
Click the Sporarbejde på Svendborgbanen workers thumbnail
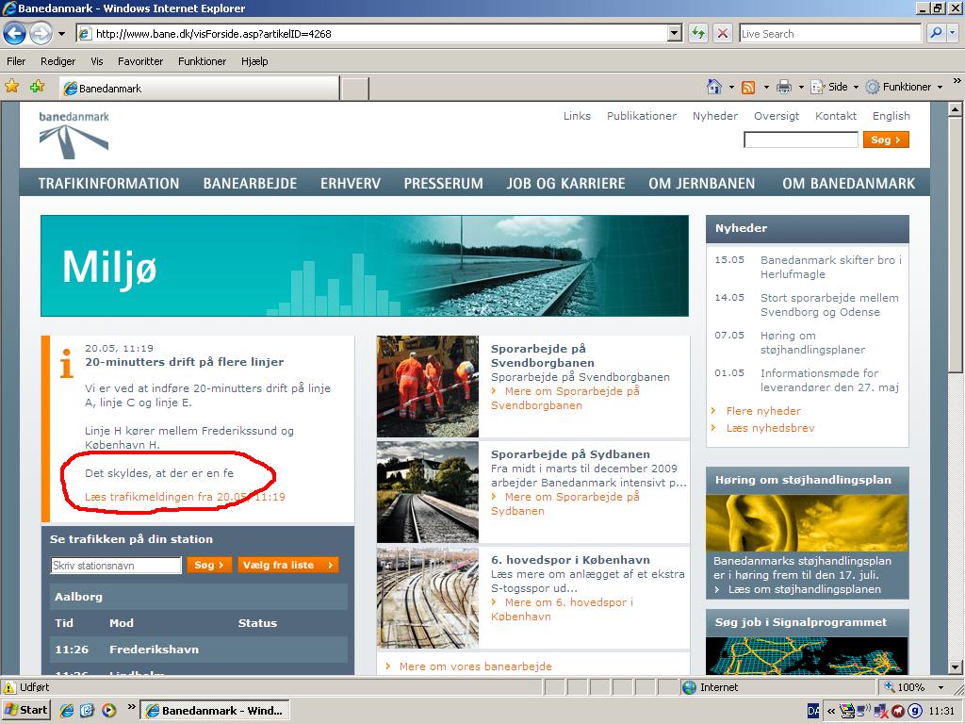click(x=428, y=386)
